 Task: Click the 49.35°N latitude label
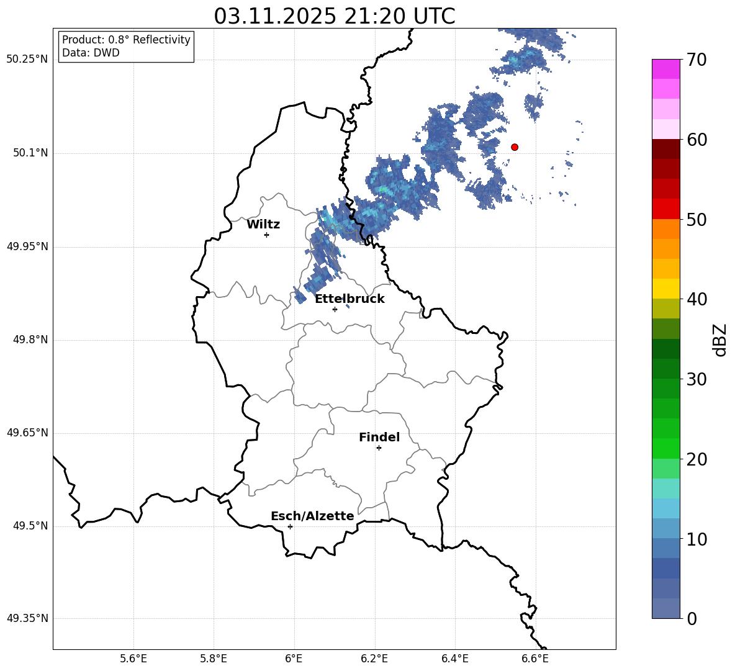27,618
